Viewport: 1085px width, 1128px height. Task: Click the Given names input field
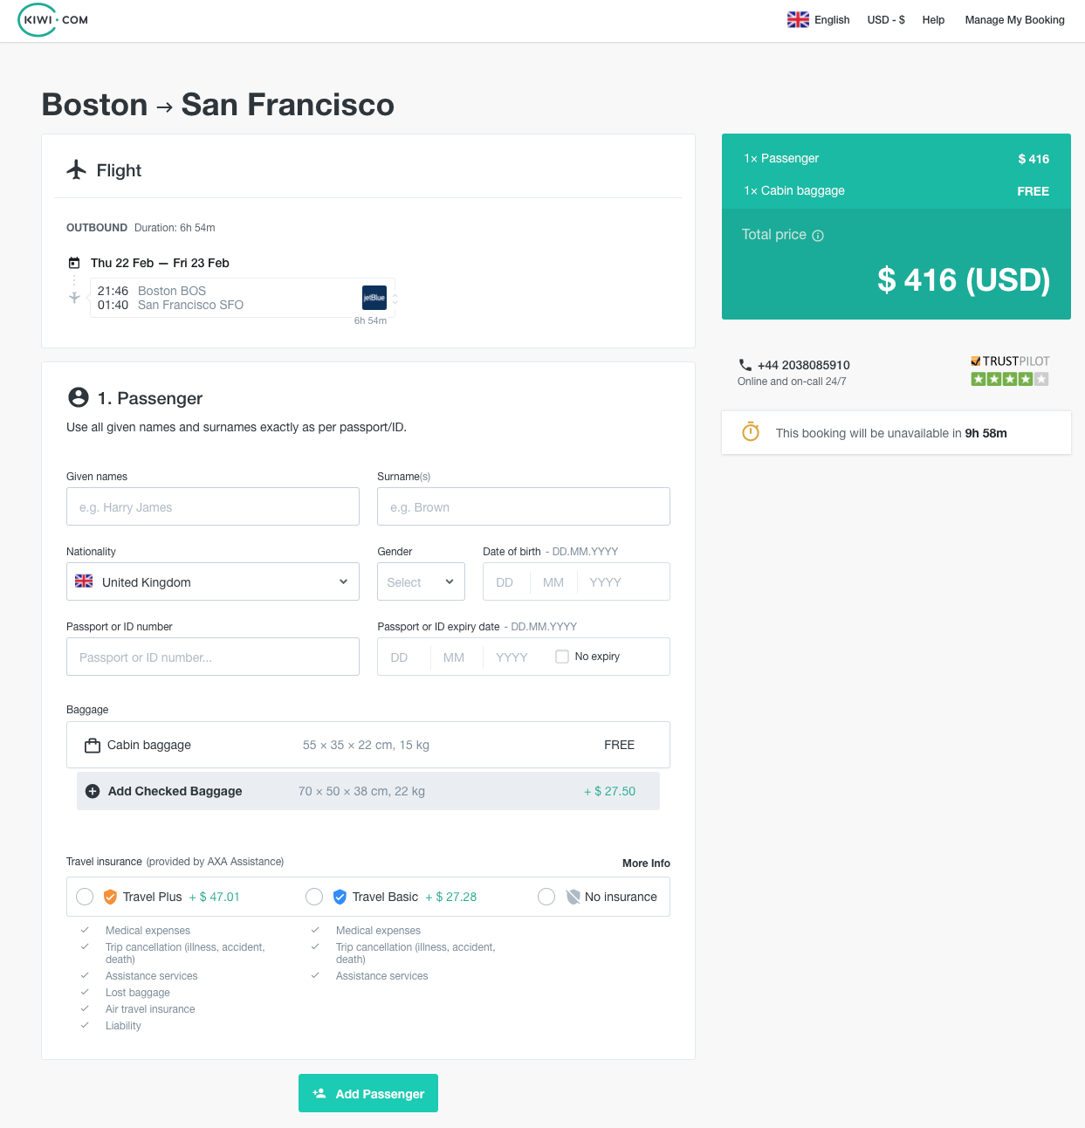coord(213,506)
